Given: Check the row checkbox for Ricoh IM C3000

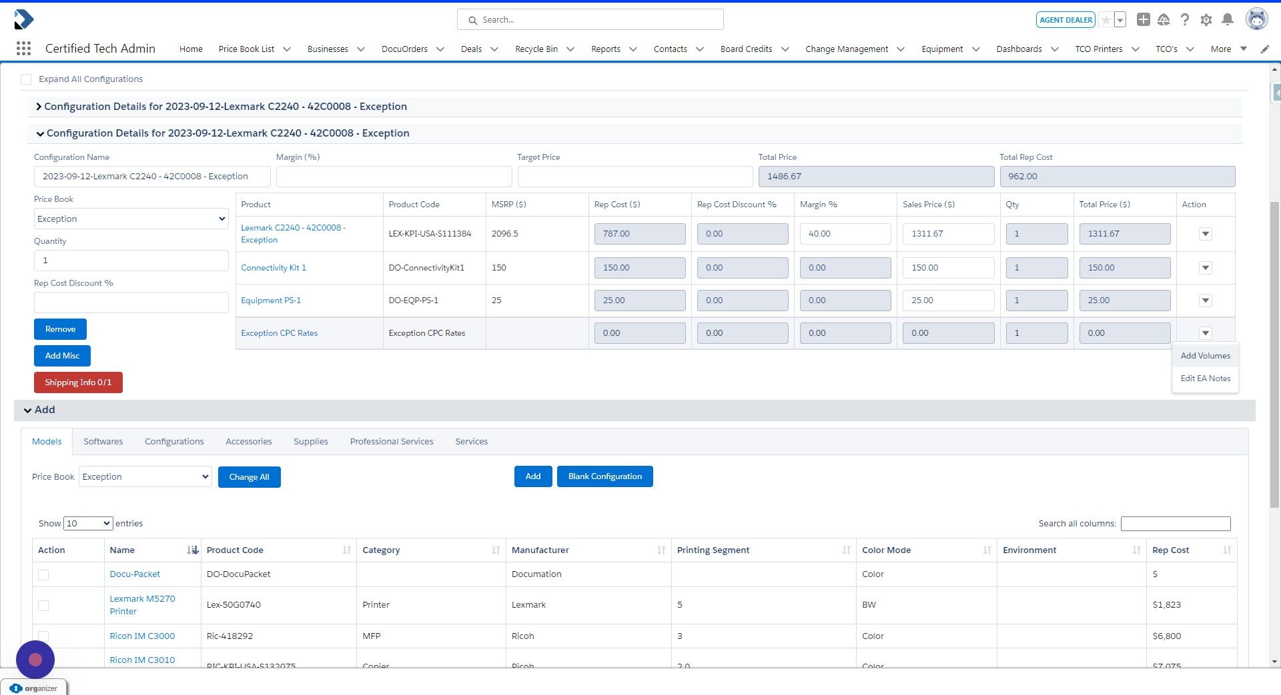Looking at the screenshot, I should (43, 636).
